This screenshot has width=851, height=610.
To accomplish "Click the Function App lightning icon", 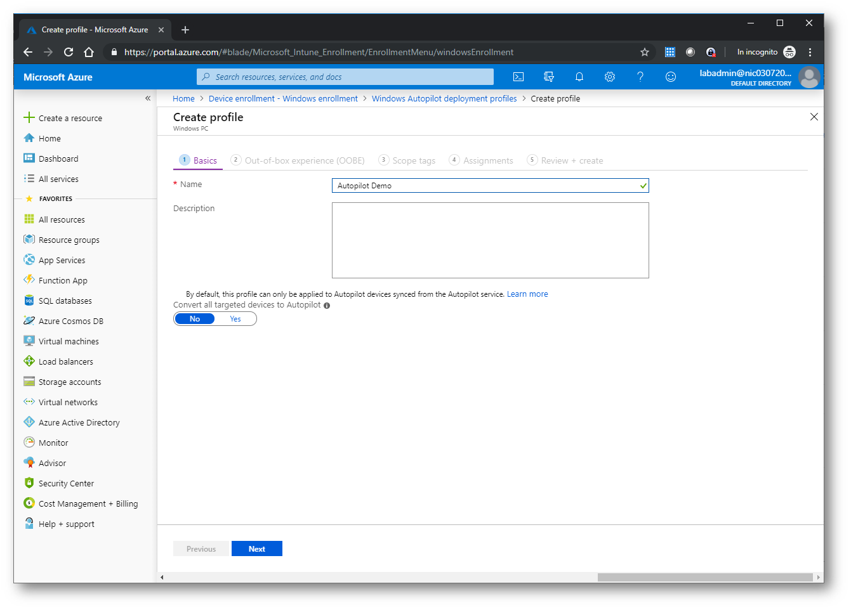I will click(x=29, y=280).
